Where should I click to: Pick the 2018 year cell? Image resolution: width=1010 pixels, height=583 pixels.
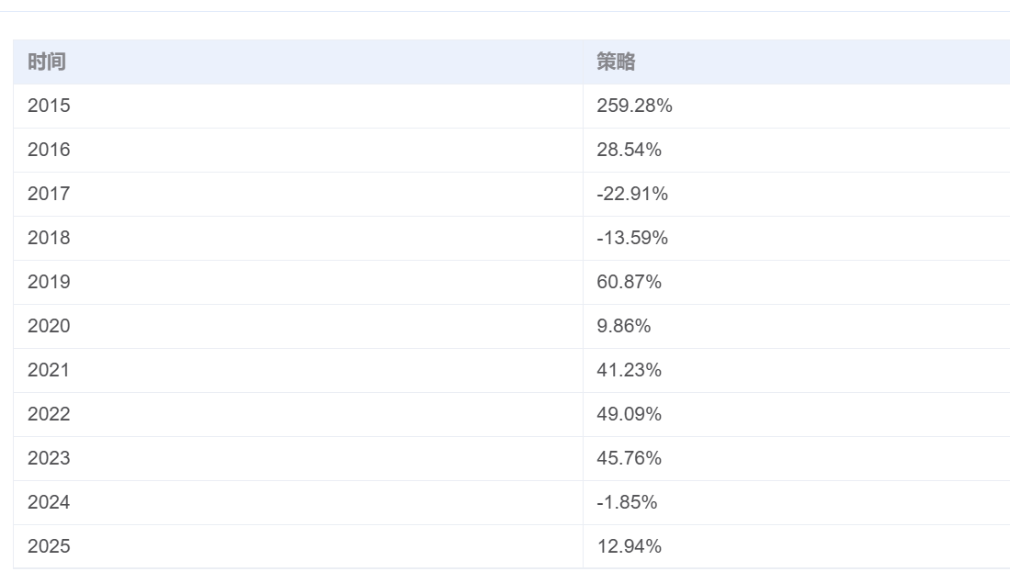(49, 238)
